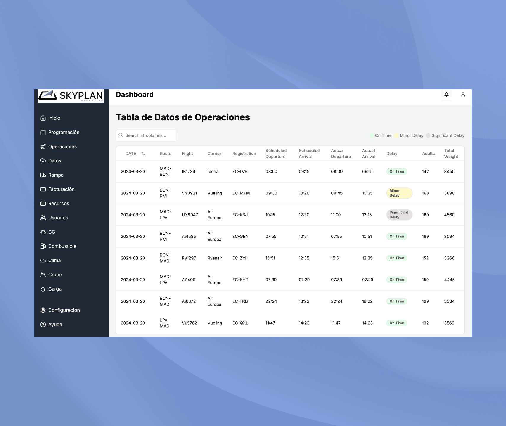This screenshot has width=506, height=426.
Task: Click flight number Vu5762
Action: point(189,323)
